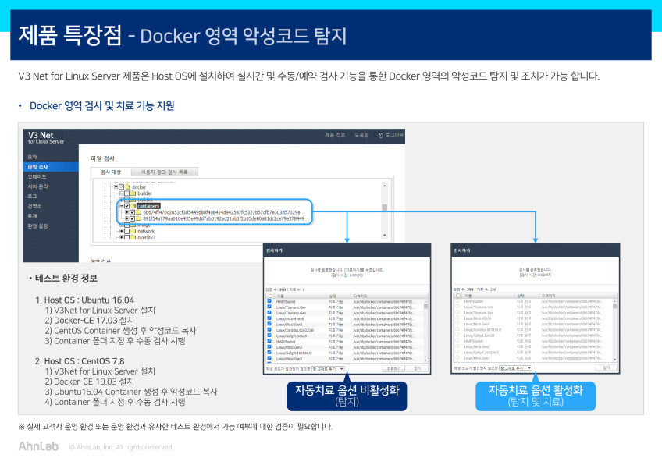Image resolution: width=662 pixels, height=458 pixels.
Task: Open 서버 관리 in the sidebar
Action: (x=38, y=186)
